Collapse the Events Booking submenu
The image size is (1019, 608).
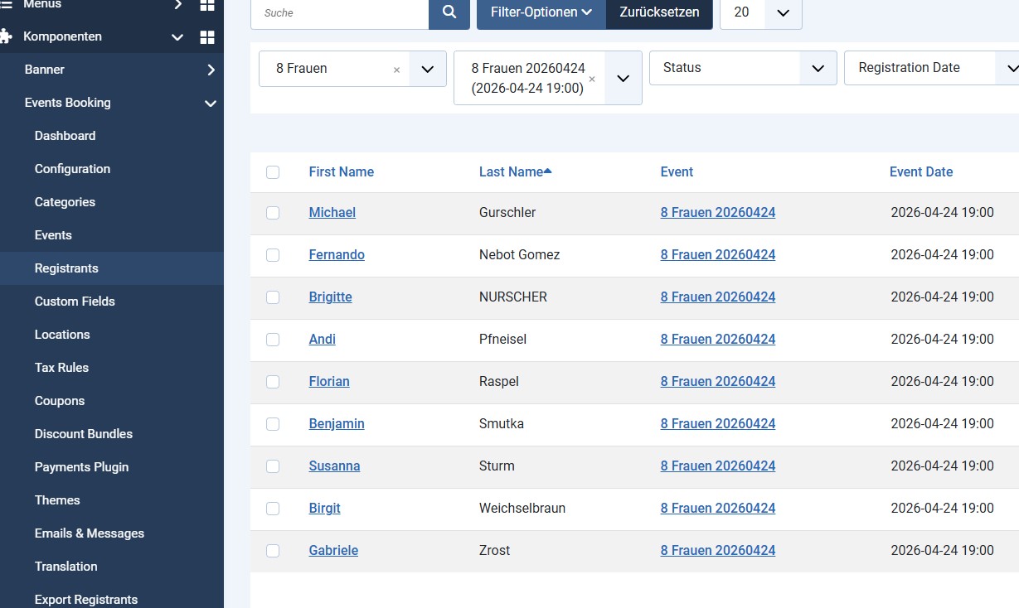pyautogui.click(x=211, y=104)
